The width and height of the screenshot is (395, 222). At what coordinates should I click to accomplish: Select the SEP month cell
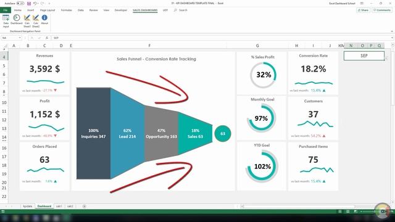coord(364,56)
